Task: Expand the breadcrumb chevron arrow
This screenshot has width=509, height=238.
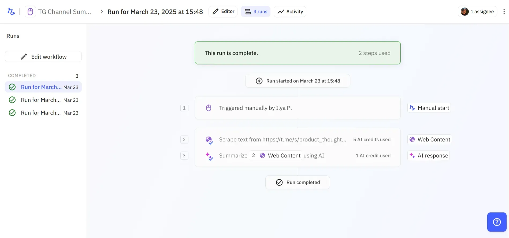Action: 102,12
